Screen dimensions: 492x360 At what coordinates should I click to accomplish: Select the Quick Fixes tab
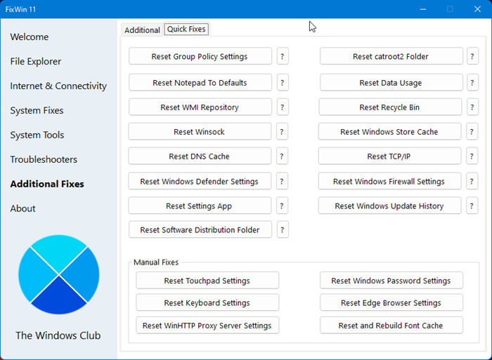[x=186, y=29]
